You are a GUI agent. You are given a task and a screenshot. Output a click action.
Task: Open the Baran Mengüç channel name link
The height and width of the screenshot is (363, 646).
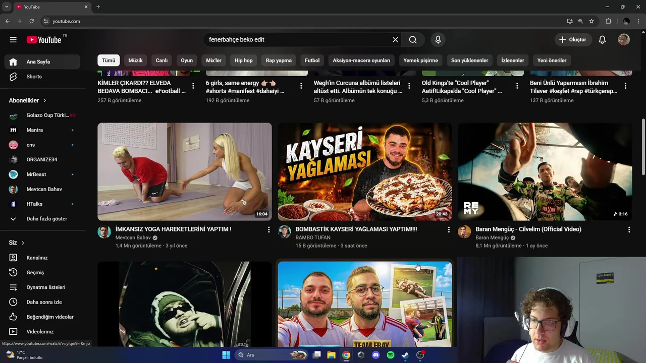(x=492, y=237)
